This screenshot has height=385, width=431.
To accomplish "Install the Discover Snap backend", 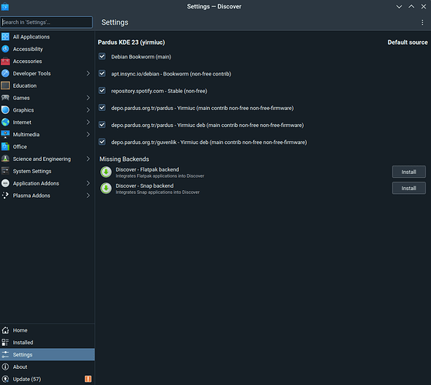I will pos(409,188).
